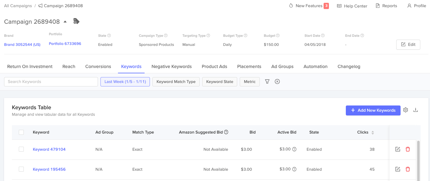This screenshot has width=430, height=181.
Task: Open the Portfolio 6733696 link
Action: [65, 44]
